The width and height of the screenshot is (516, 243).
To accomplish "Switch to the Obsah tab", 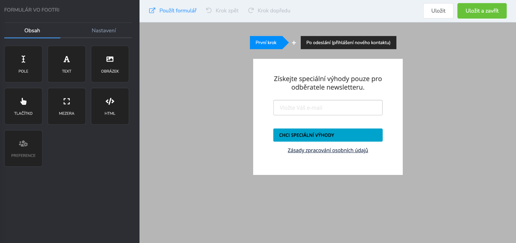I will click(32, 30).
